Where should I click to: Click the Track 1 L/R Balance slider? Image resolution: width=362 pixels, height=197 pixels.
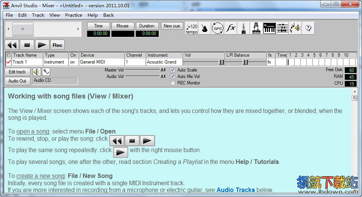(246, 62)
